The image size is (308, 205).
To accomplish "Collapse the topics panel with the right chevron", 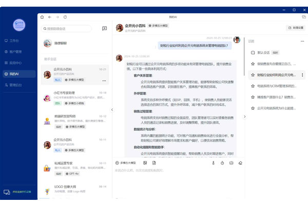I will click(244, 116).
